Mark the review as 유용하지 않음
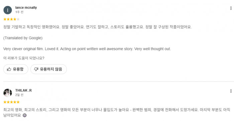This screenshot has height=121, width=234. [49, 69]
